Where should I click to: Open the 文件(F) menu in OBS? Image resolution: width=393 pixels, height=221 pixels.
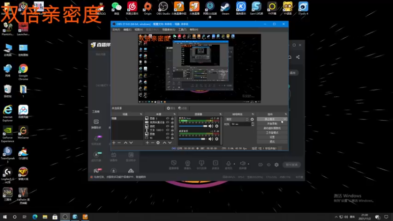click(116, 29)
